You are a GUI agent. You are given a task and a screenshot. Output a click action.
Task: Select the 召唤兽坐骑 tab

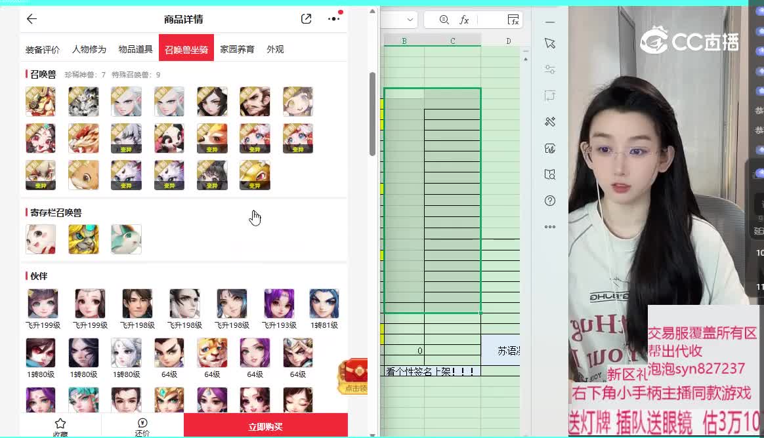point(186,48)
